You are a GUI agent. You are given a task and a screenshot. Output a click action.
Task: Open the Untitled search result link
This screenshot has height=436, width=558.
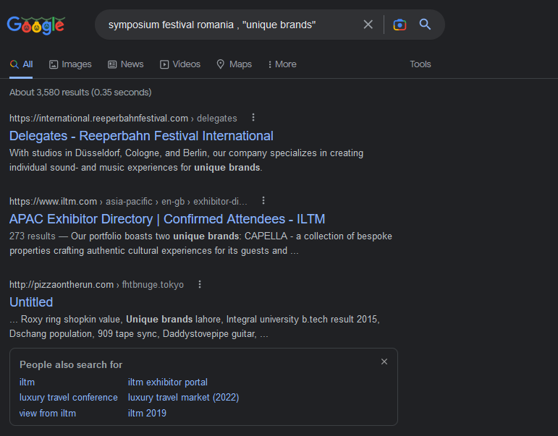[31, 302]
